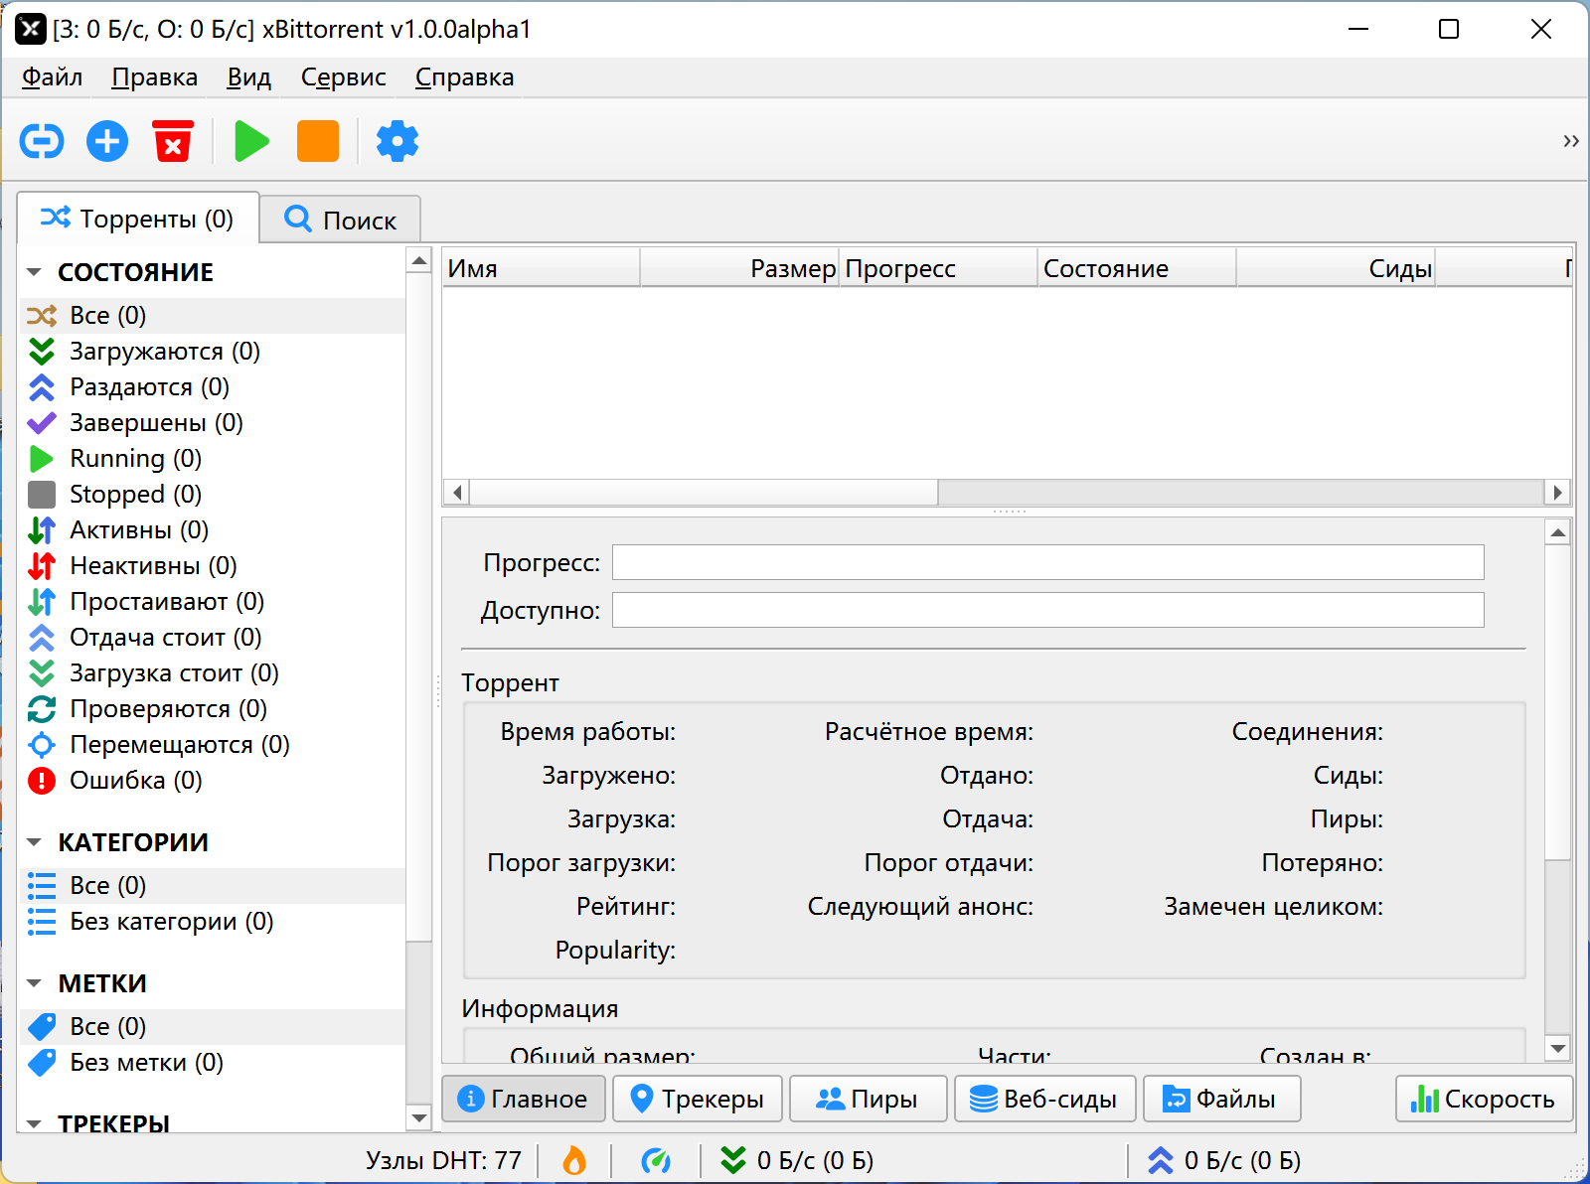The width and height of the screenshot is (1590, 1184).
Task: Click the orange stop torrent icon
Action: coord(318,141)
